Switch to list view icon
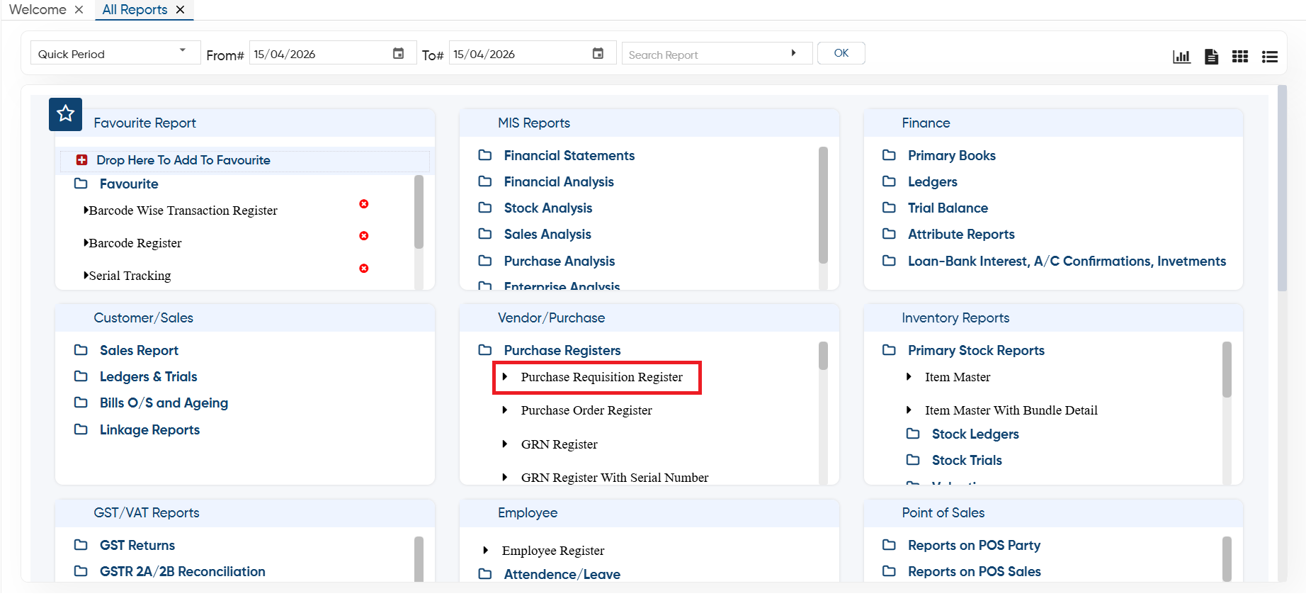Image resolution: width=1306 pixels, height=596 pixels. click(x=1270, y=56)
